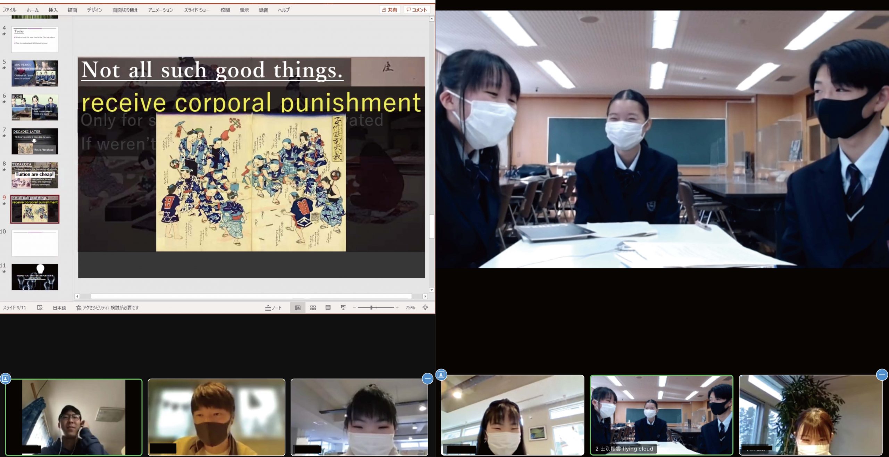Switch to Slide Sorter view icon
889x457 pixels.
click(x=313, y=307)
